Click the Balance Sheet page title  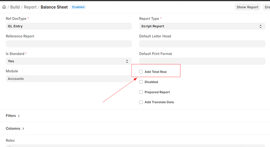[54, 7]
